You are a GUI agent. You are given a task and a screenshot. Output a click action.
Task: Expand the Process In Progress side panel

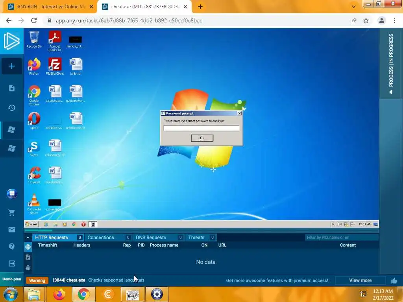tap(391, 63)
